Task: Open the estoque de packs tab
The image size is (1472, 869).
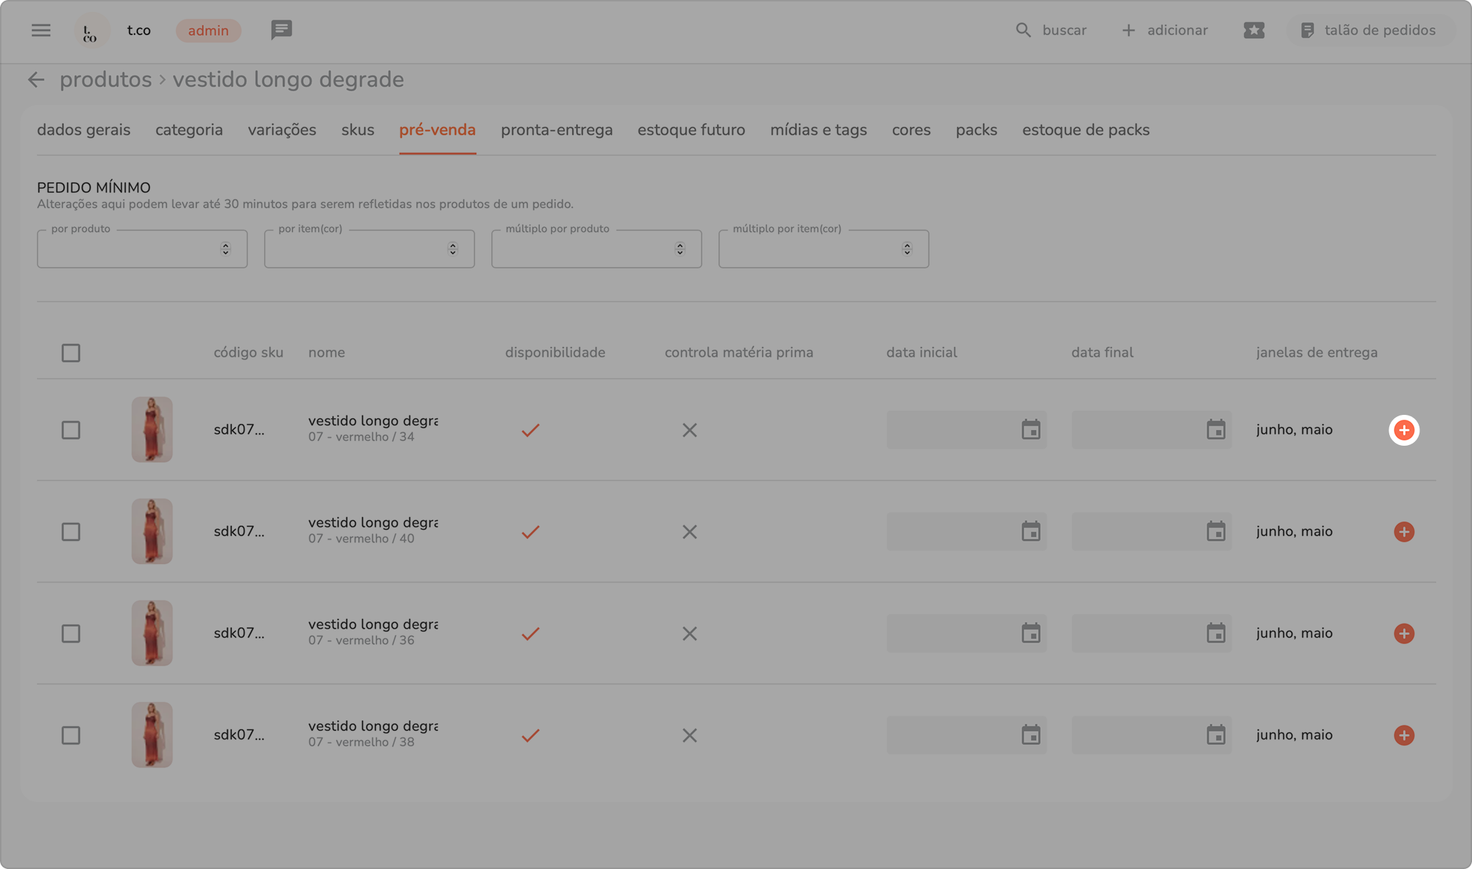Action: click(x=1085, y=130)
